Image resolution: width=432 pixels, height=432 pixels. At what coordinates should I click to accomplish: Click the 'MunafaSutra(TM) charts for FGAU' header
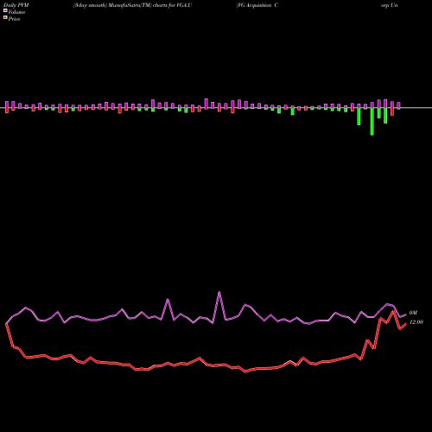[x=150, y=5]
